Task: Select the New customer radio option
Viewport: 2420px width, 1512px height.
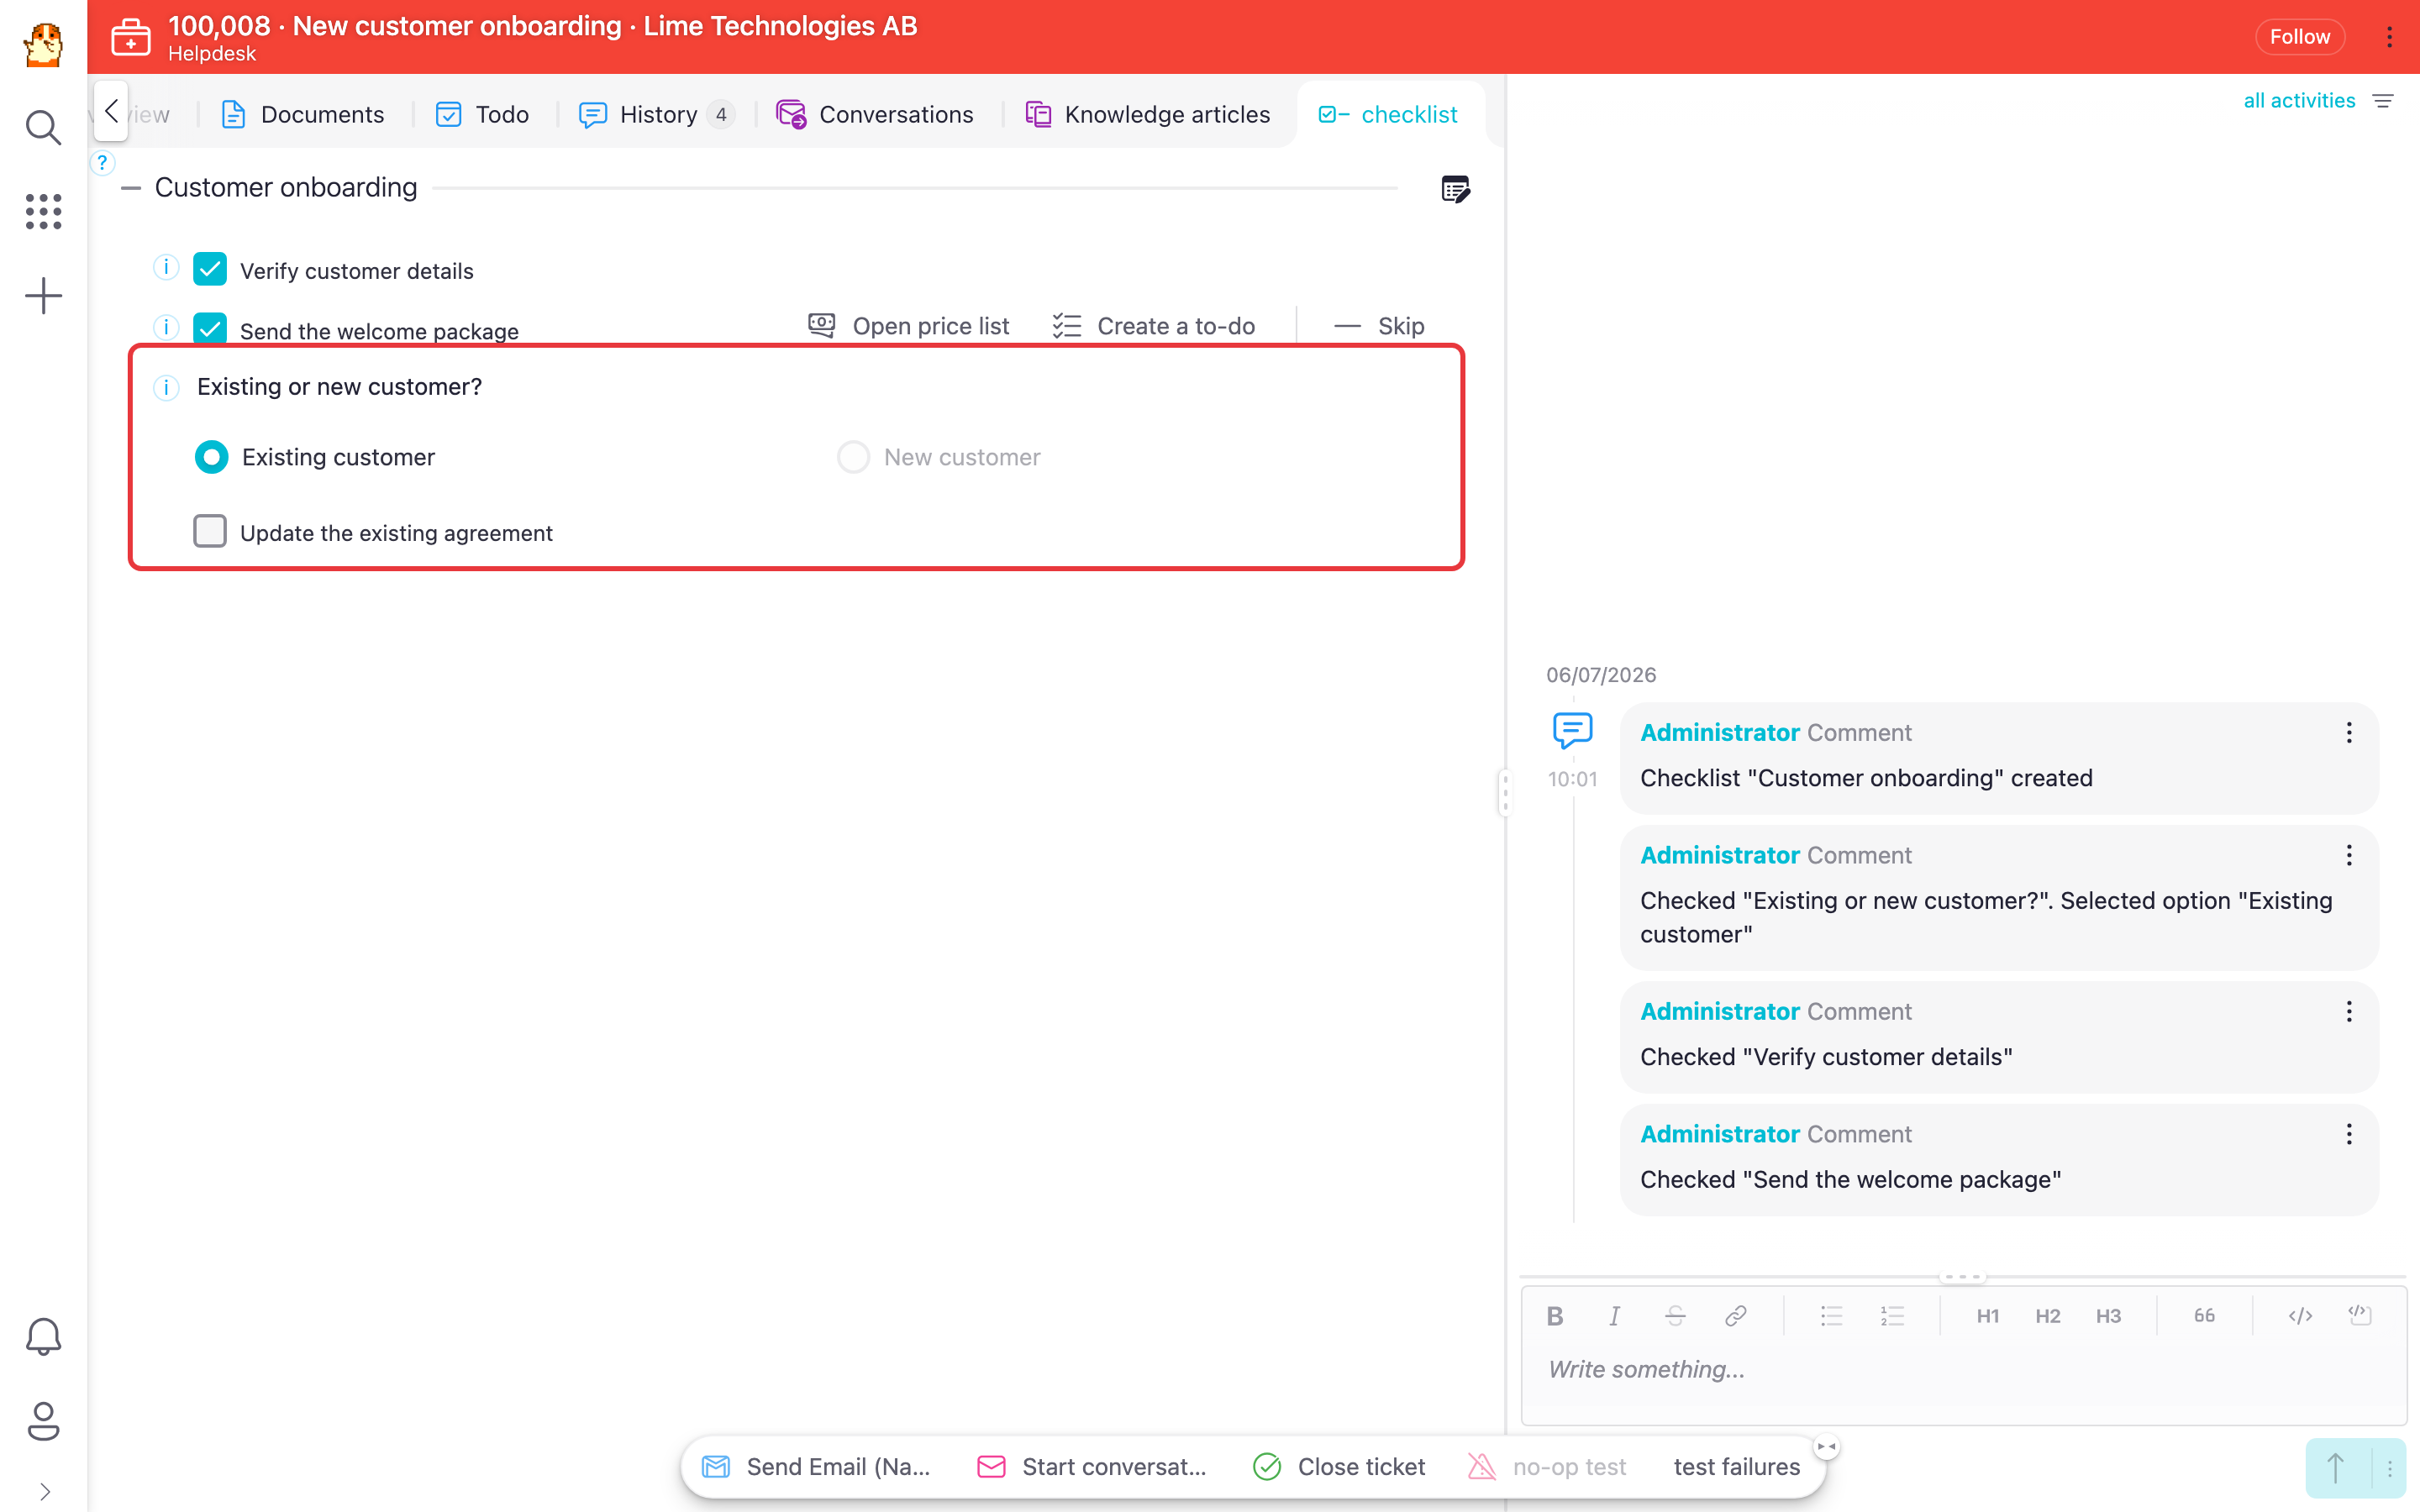Action: click(853, 457)
